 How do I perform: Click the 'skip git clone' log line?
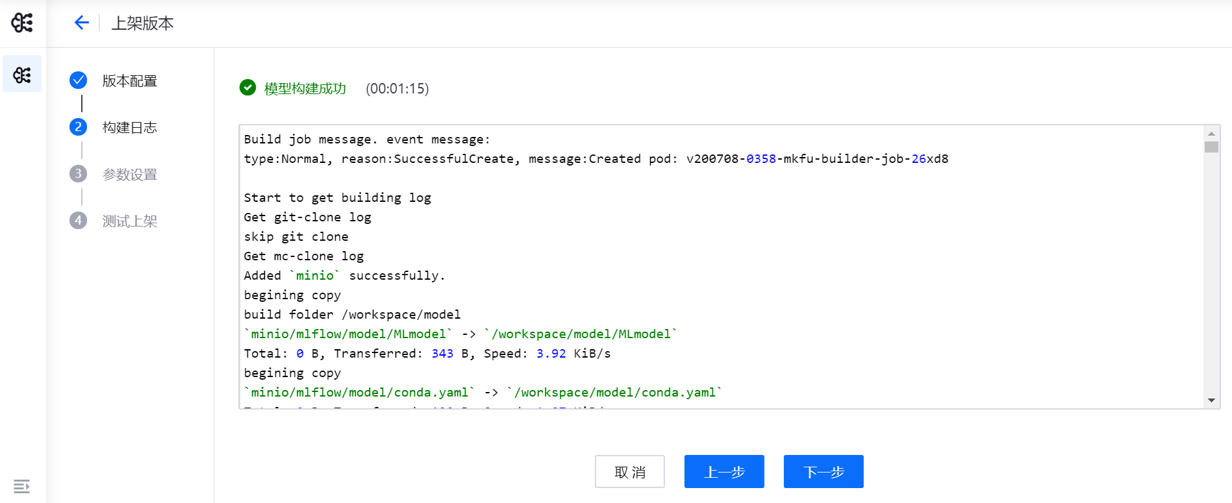(x=296, y=237)
